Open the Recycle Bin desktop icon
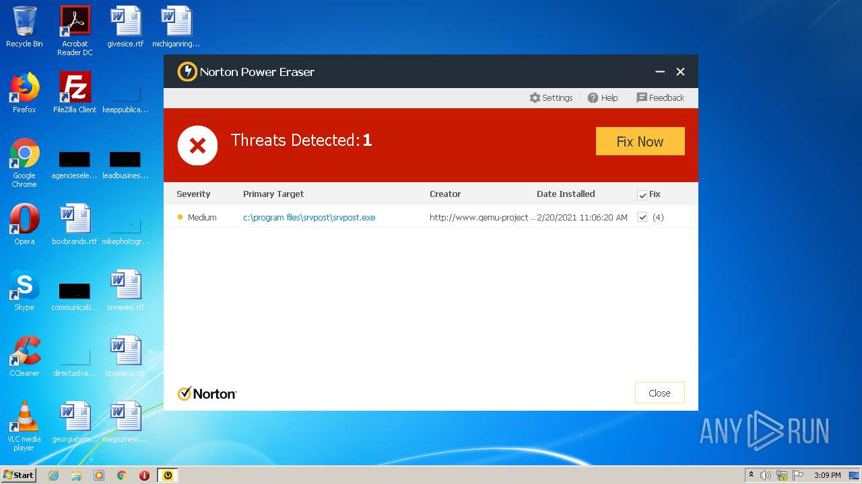This screenshot has width=862, height=484. [24, 28]
